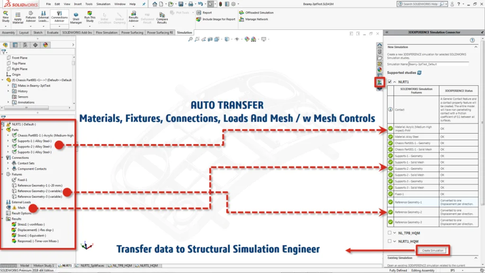Run This Study
Screen dimensions: 485x273
(90, 17)
